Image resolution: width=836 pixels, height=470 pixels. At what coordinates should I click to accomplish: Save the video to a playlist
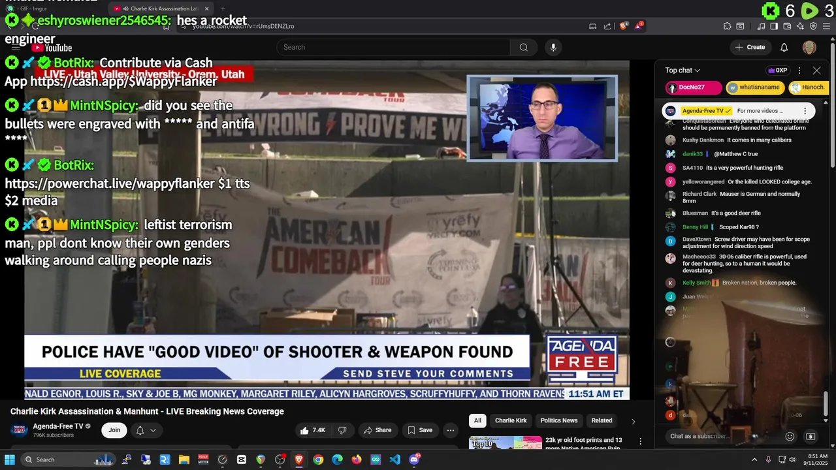click(x=420, y=430)
